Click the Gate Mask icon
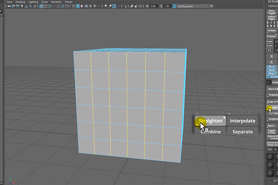This screenshot has height=185, width=278. pyautogui.click(x=54, y=6)
